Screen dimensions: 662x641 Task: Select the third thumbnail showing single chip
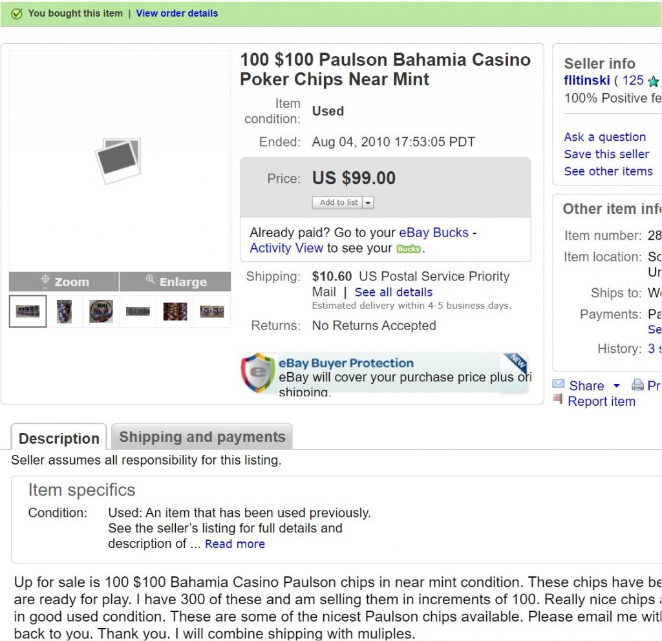click(101, 311)
